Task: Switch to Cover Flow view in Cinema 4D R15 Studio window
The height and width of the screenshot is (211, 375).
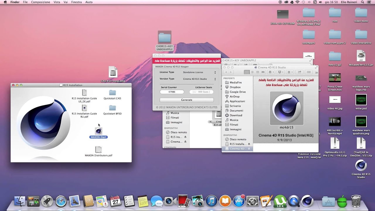Action: 263,72
